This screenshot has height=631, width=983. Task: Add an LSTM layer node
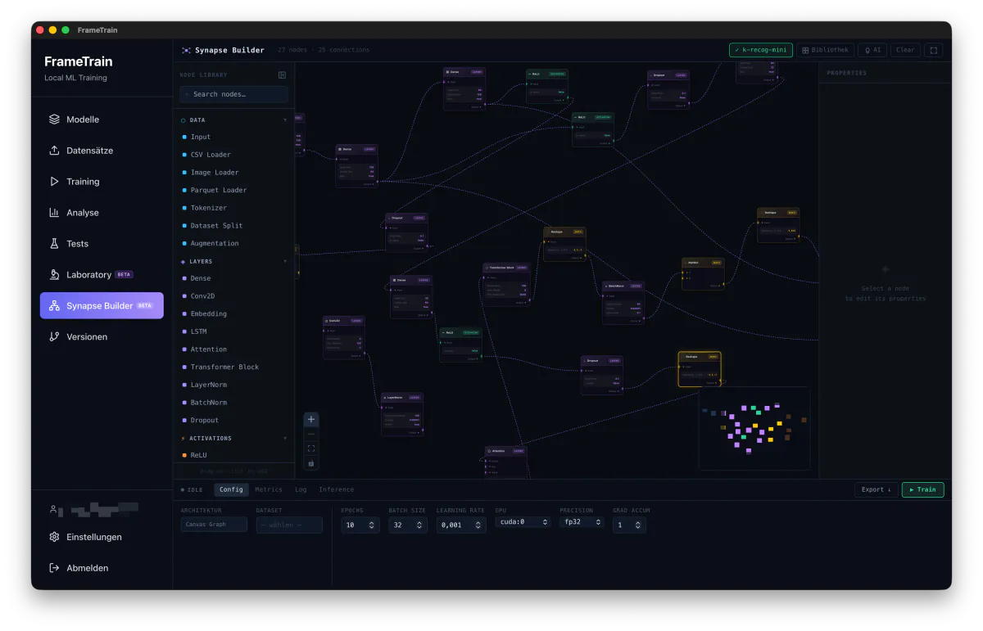point(233,331)
